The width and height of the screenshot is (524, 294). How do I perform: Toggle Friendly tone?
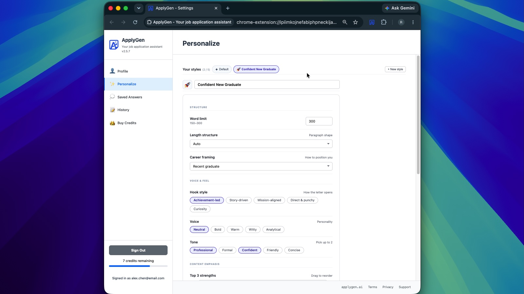(x=273, y=250)
